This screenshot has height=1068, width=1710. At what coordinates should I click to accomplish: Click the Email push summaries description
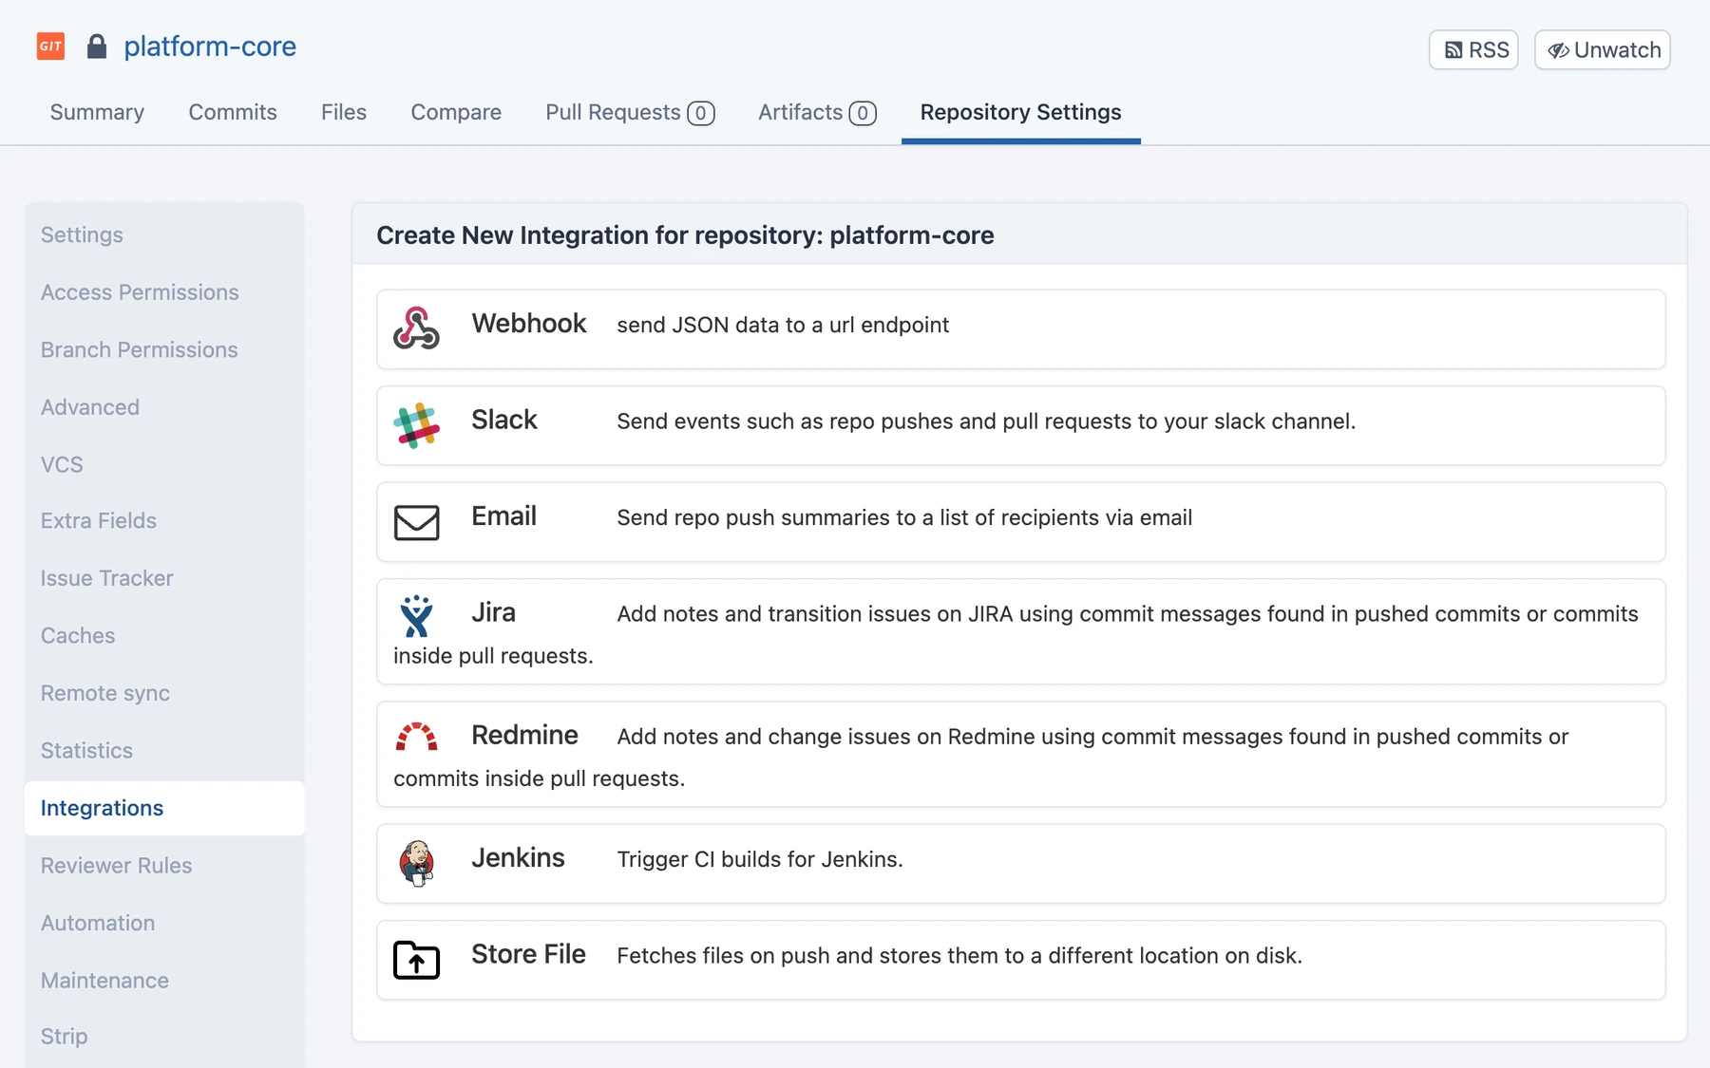(904, 517)
